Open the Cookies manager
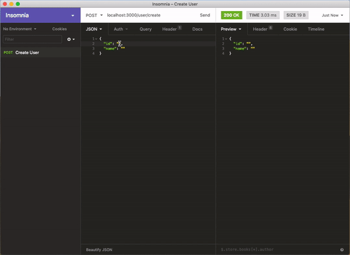This screenshot has height=255, width=350. click(x=60, y=29)
